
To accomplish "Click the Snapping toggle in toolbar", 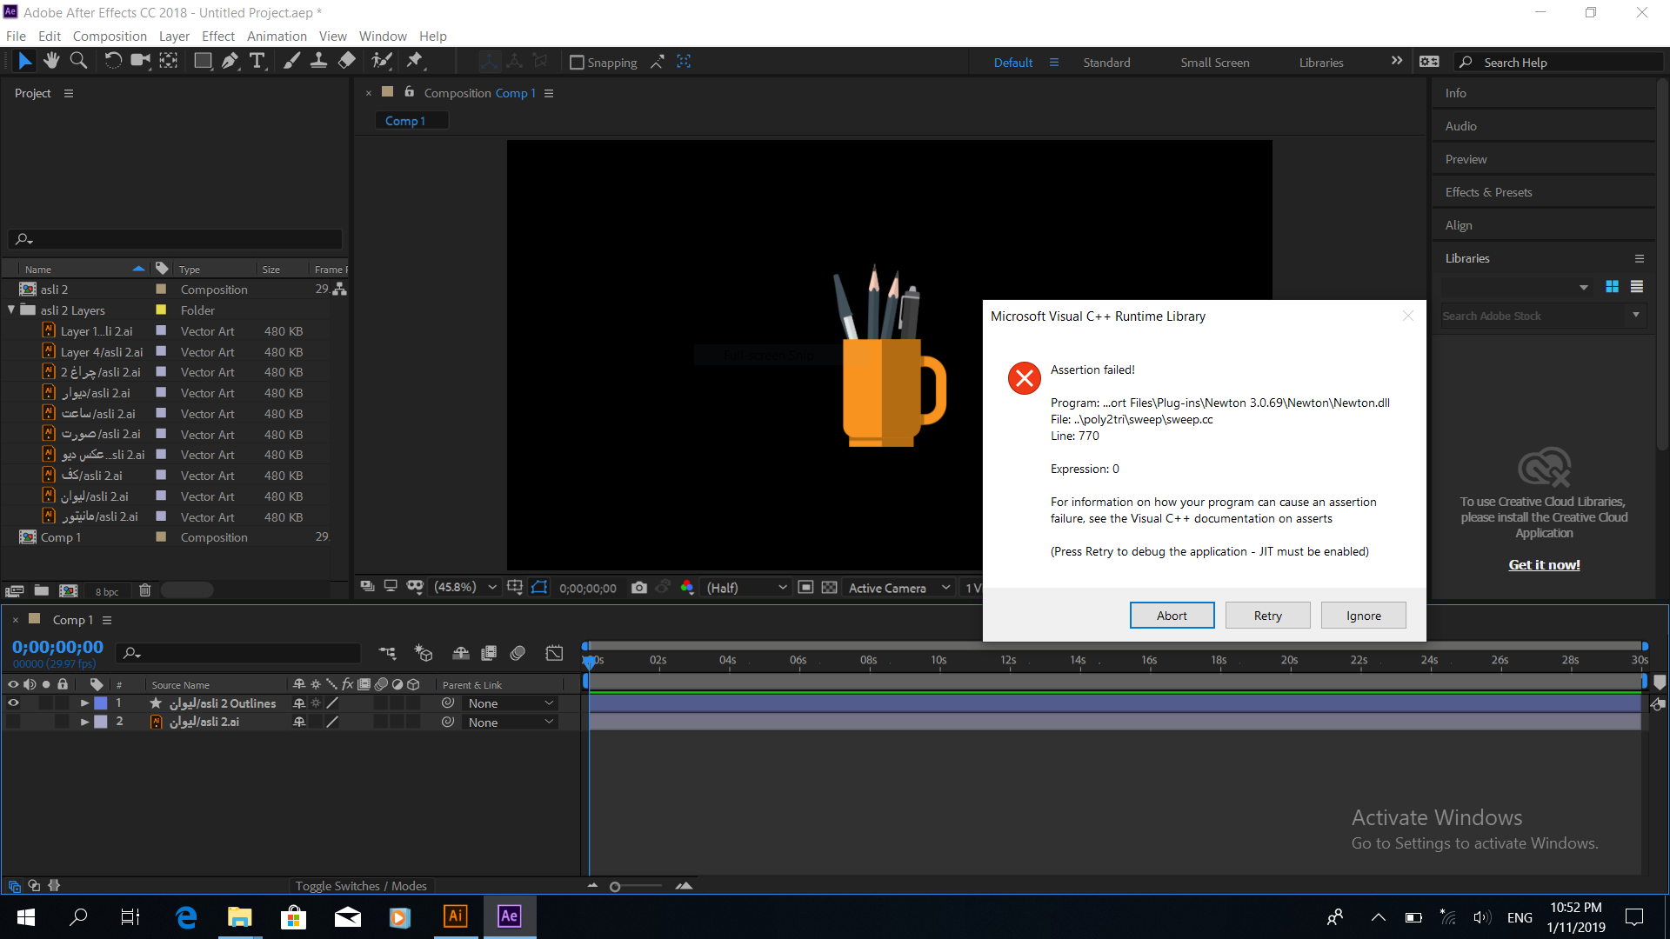I will [573, 62].
